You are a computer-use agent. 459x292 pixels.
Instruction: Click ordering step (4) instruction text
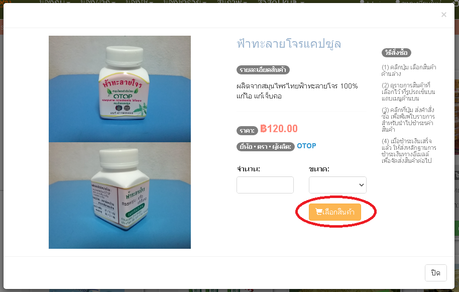coord(409,151)
